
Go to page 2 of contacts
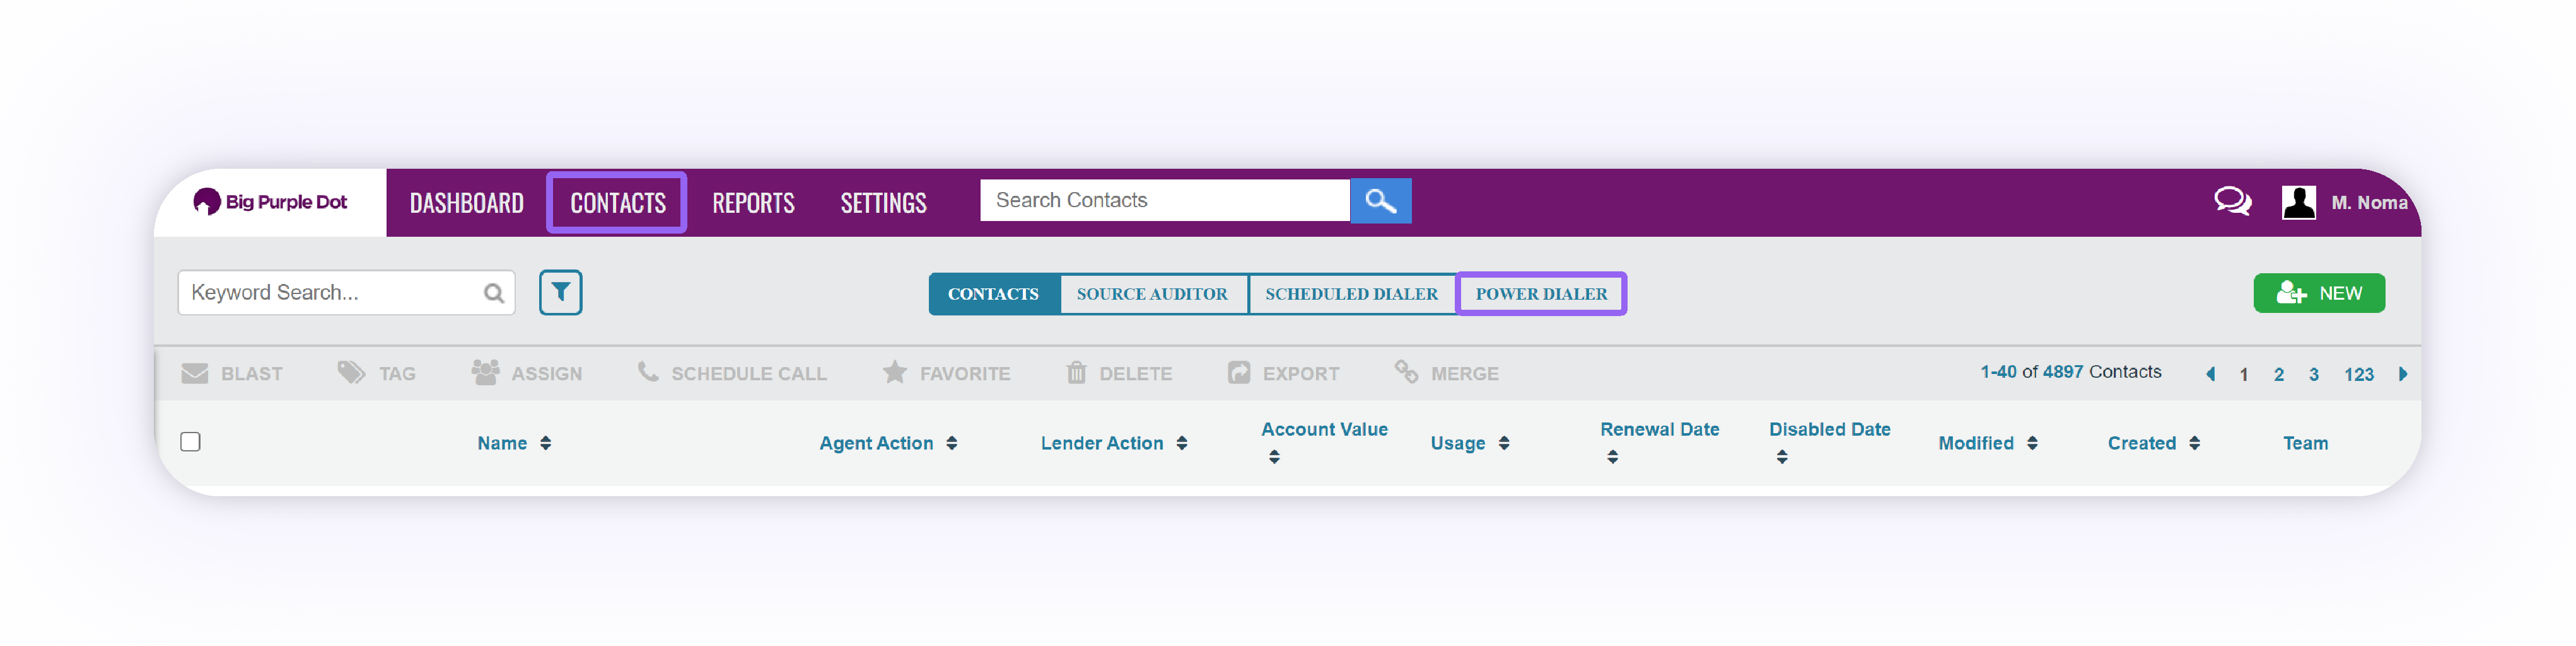pyautogui.click(x=2278, y=375)
